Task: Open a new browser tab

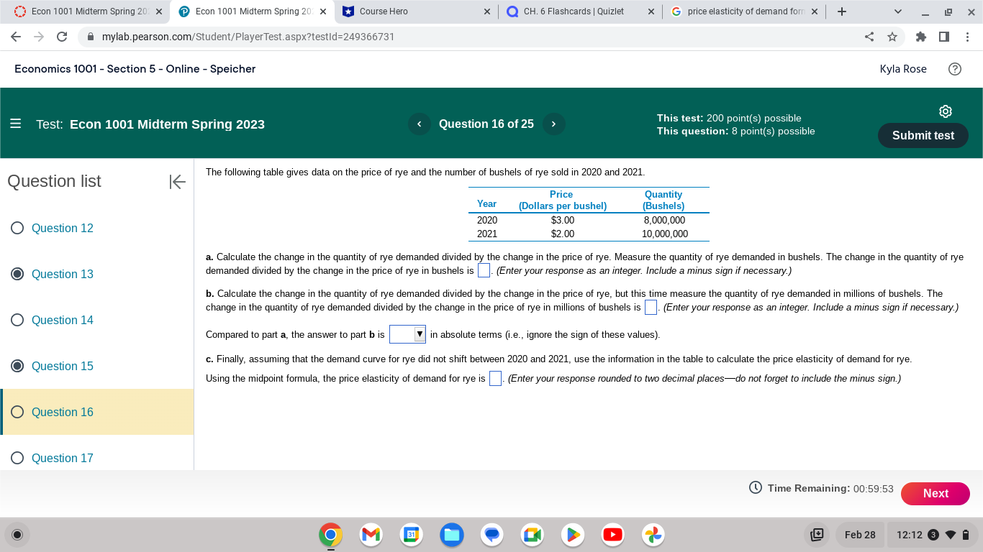Action: (x=842, y=11)
